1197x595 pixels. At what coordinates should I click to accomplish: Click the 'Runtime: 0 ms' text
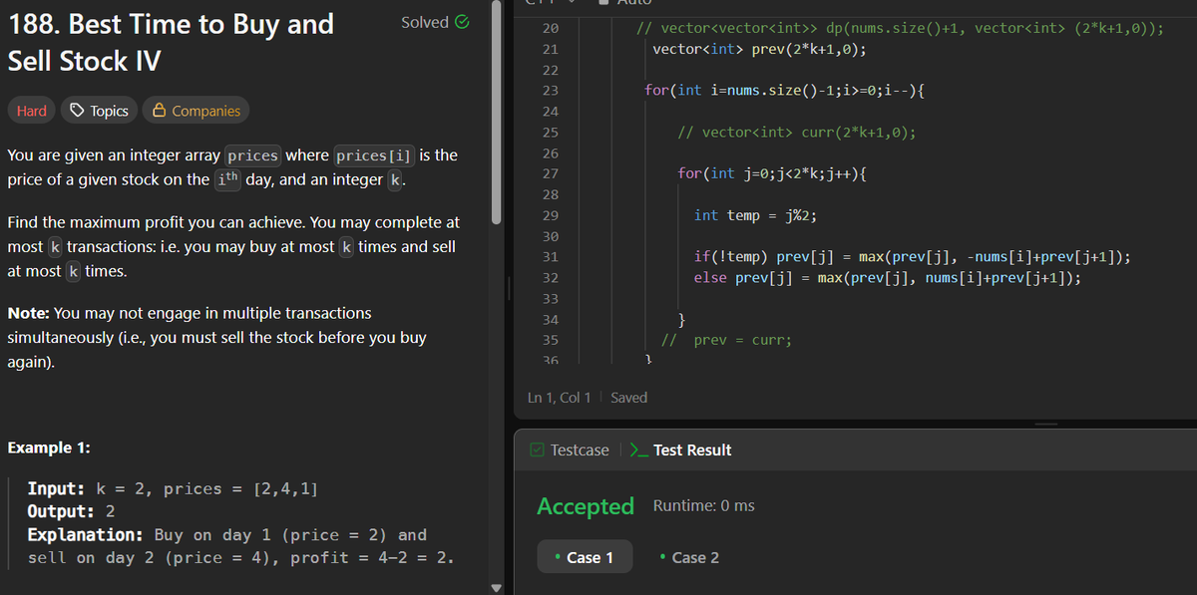click(704, 506)
